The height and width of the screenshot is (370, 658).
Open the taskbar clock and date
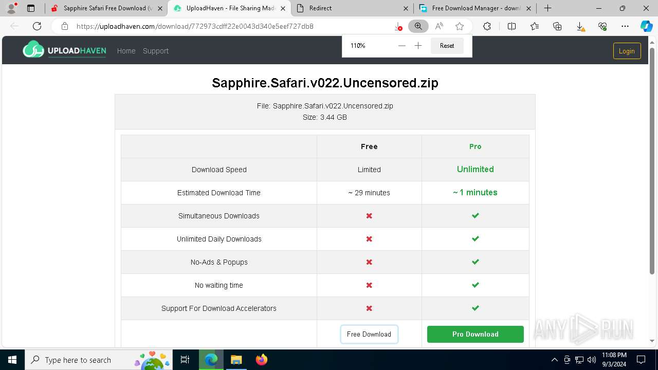[x=614, y=360]
